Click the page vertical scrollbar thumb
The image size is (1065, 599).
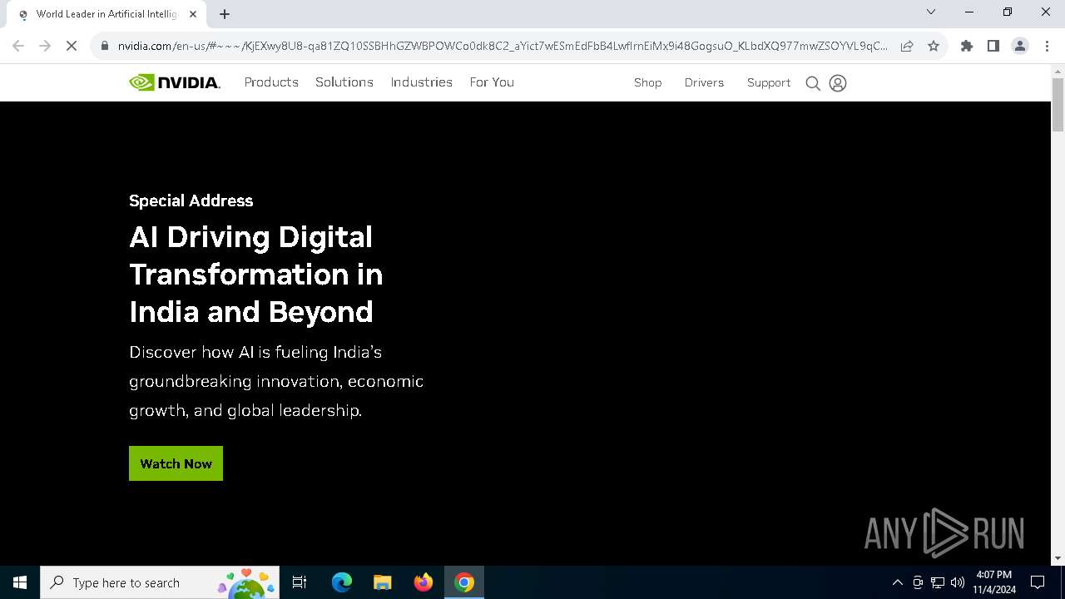point(1058,105)
